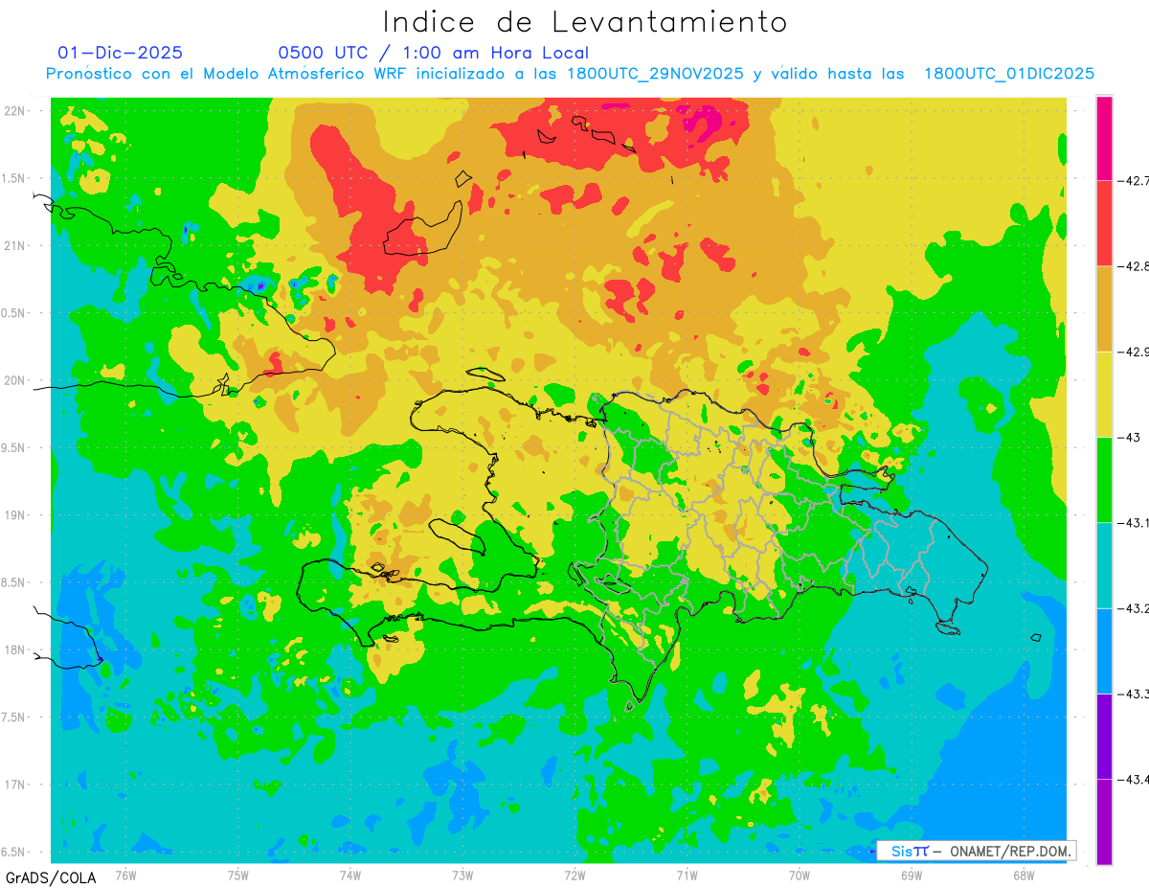Click the '-42.8' legend value
The height and width of the screenshot is (888, 1149).
point(1134,266)
